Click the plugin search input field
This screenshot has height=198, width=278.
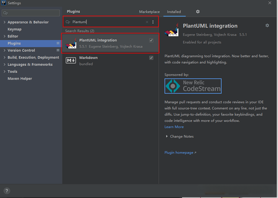pos(107,22)
